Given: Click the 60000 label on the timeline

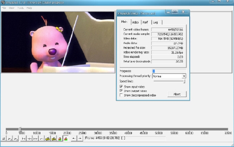Looking at the screenshot, I should pos(189,133).
